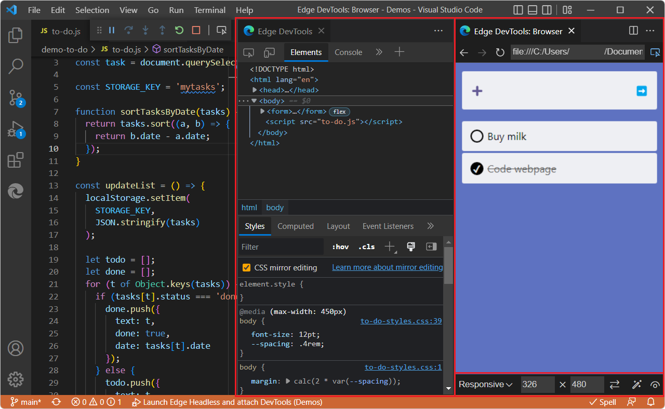Image resolution: width=665 pixels, height=409 pixels.
Task: Click the viewport width field 326
Action: [x=538, y=385]
